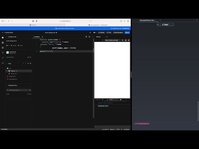The image size is (199, 149).
Task: Toggle the Safari reader appearance icon
Action: [37, 21]
